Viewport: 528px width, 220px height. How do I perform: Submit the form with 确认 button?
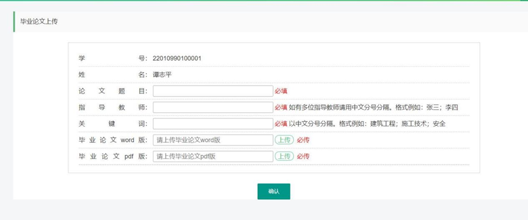tap(274, 191)
